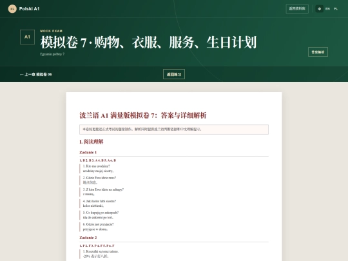The image size is (348, 261).
Task: Click the title 模拟卷 7·购物、衣服、服务、生日计划
Action: coord(148,42)
